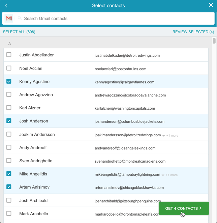Viewport: 217px width, 223px height.
Task: Click the magnifier search icon
Action: click(x=20, y=18)
